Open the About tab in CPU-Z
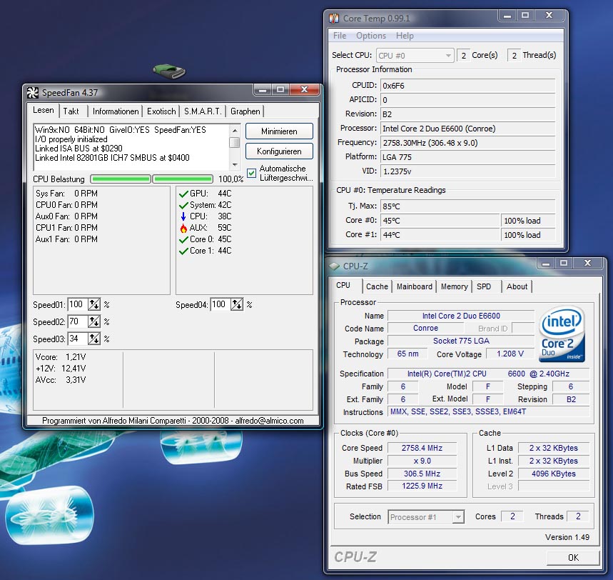This screenshot has width=613, height=580. click(517, 286)
